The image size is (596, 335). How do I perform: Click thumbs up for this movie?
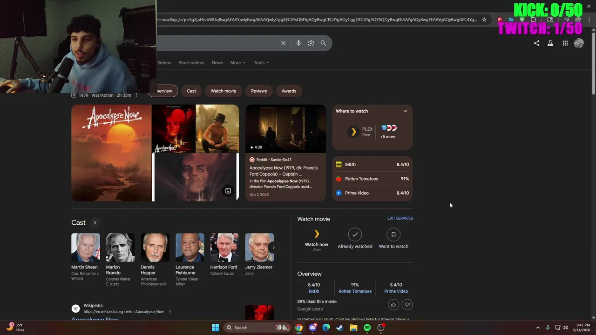click(x=393, y=305)
